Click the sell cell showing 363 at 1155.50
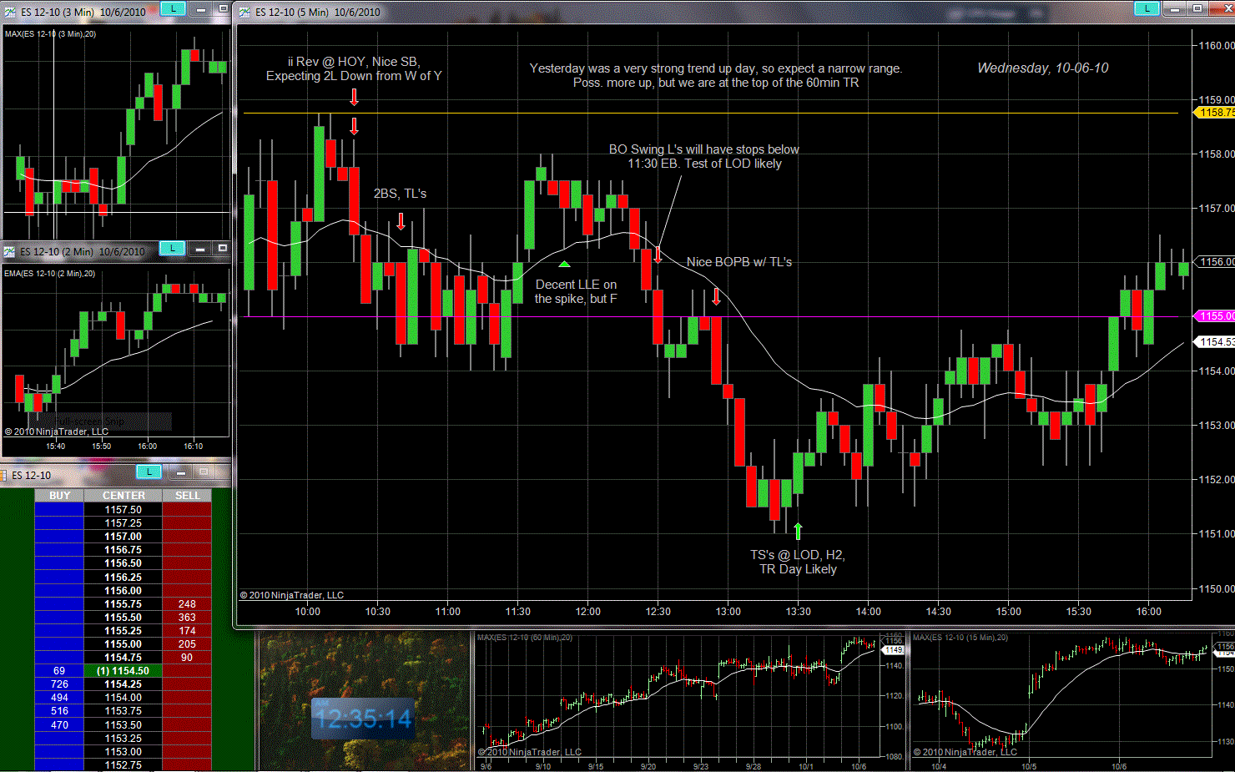 187,618
